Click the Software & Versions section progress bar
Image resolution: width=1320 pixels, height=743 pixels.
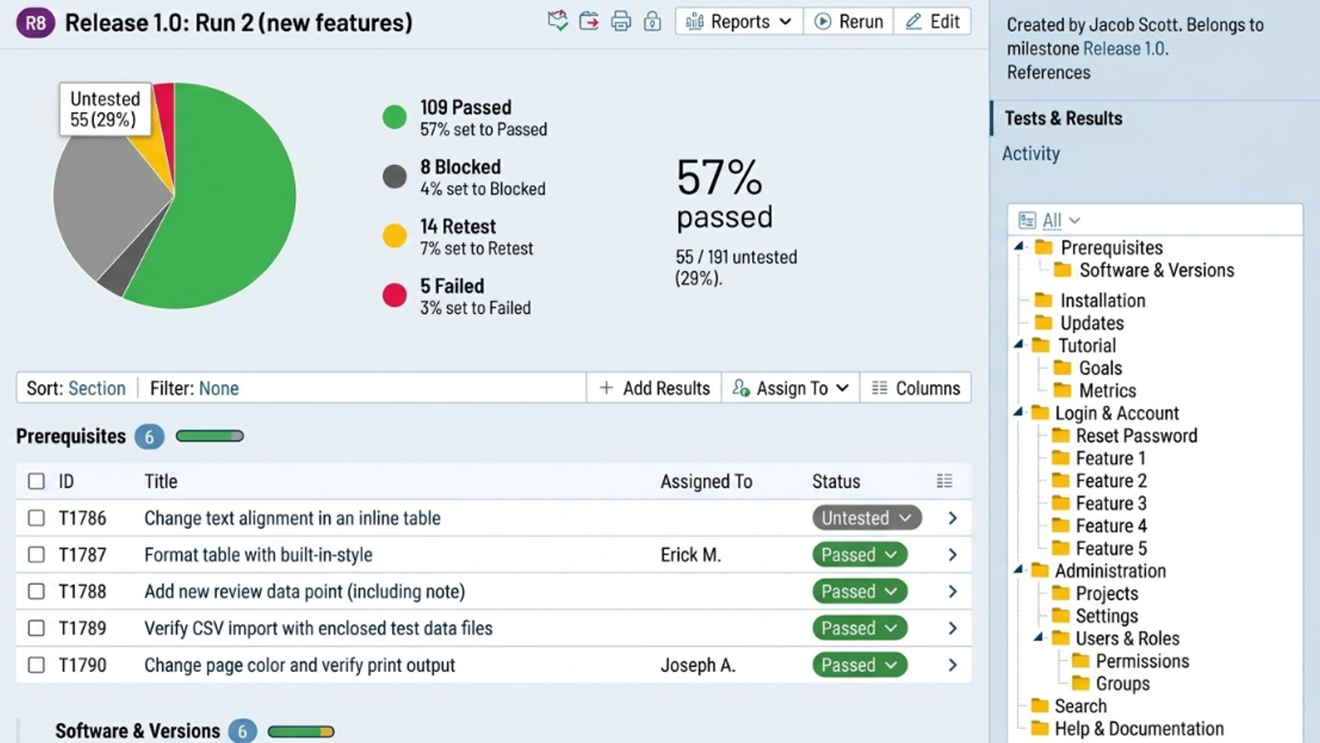tap(301, 731)
